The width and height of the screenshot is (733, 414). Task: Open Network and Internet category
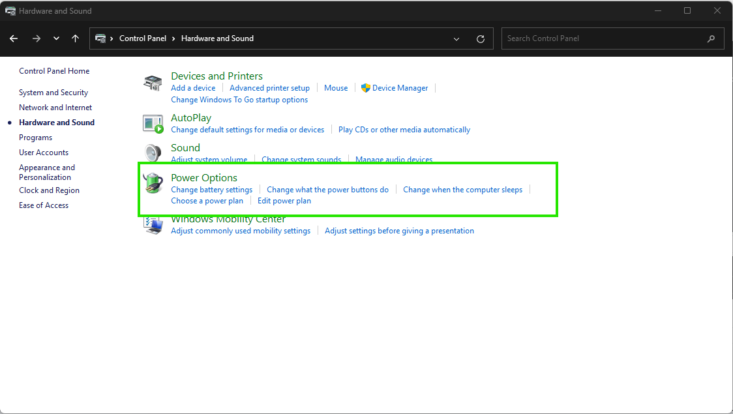(55, 108)
